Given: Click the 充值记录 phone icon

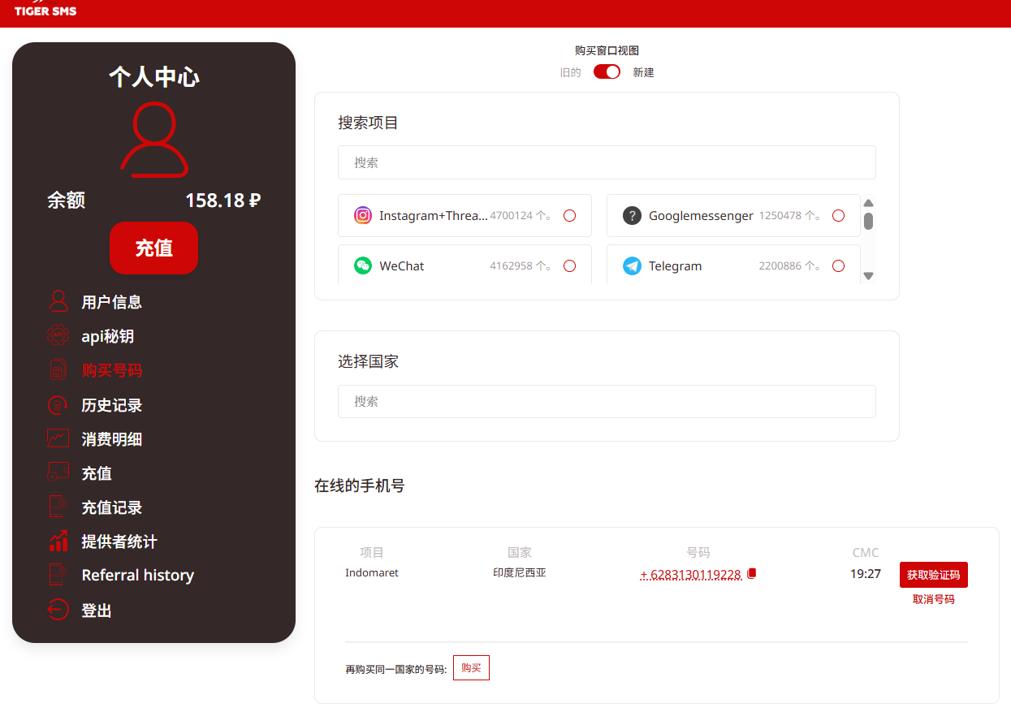Looking at the screenshot, I should [58, 507].
